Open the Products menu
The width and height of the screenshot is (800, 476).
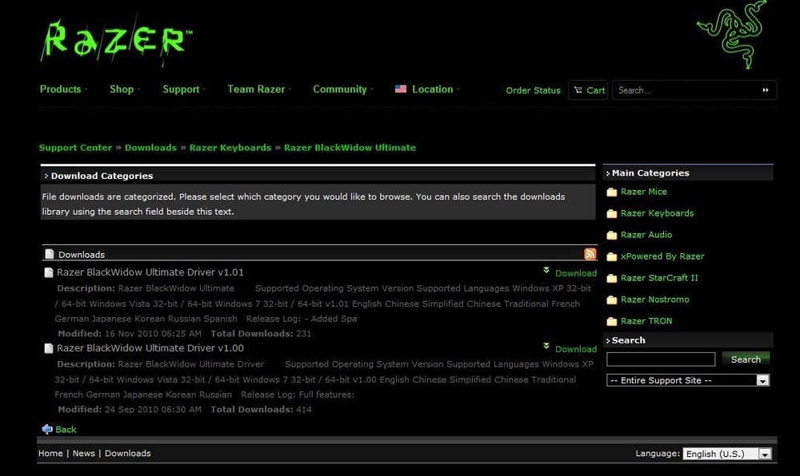63,89
